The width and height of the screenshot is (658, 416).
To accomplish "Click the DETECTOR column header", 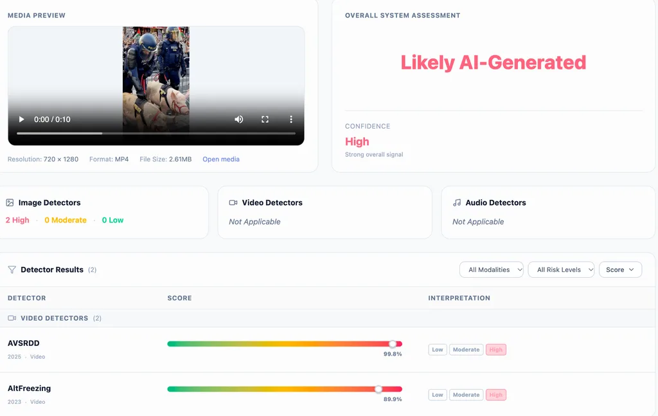I will click(x=27, y=298).
